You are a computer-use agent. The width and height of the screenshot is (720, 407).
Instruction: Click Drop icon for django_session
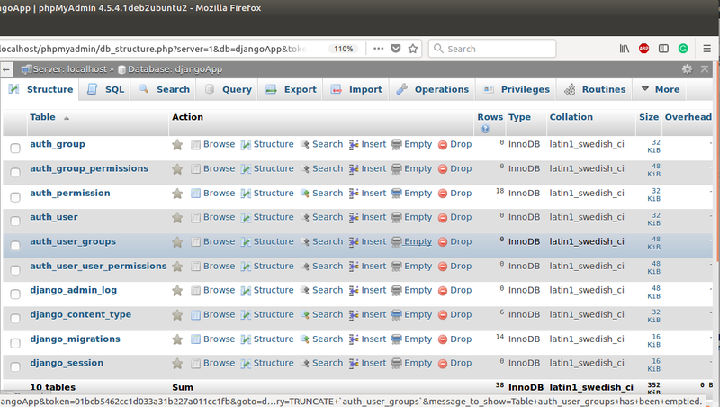[443, 364]
